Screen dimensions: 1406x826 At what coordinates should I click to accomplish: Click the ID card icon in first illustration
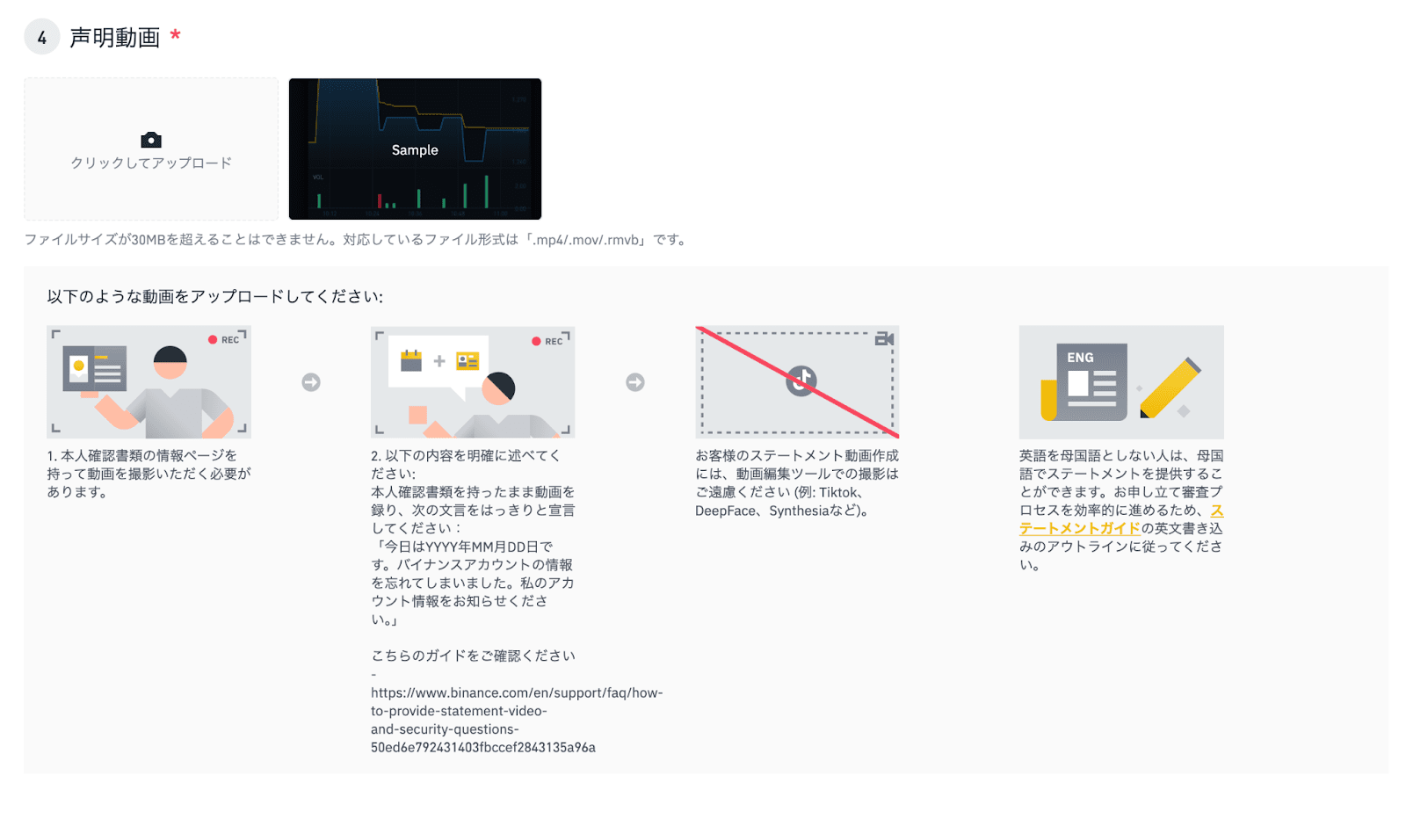tap(95, 368)
